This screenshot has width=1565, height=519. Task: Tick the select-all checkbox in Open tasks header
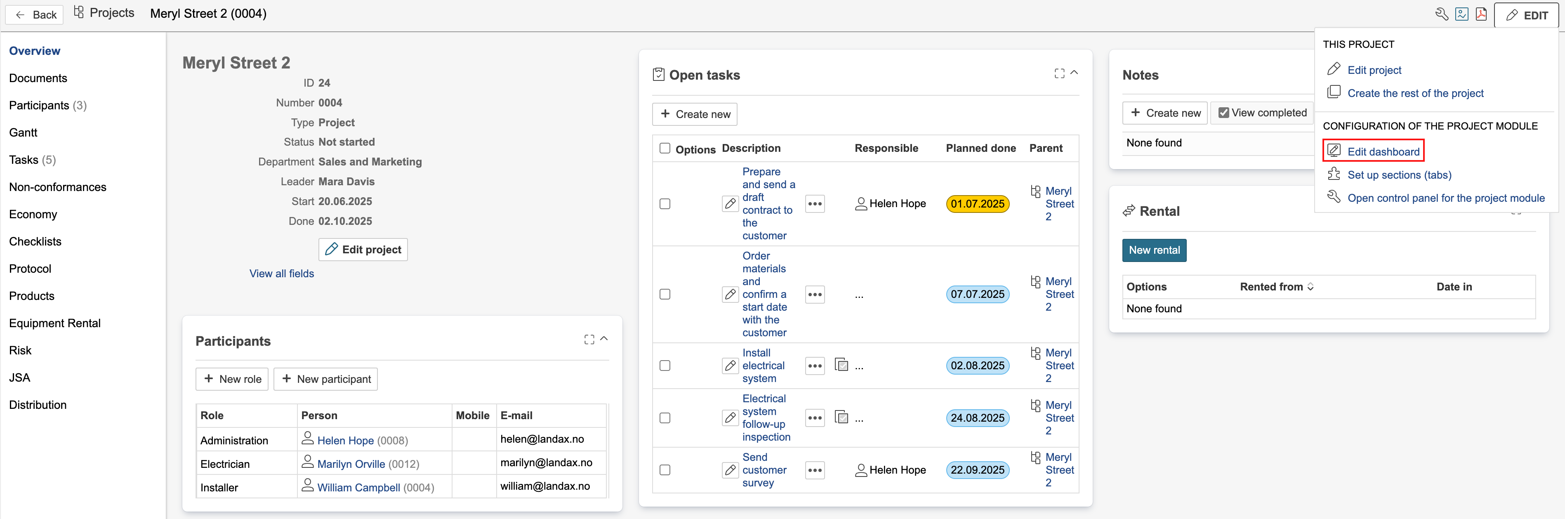pos(665,148)
